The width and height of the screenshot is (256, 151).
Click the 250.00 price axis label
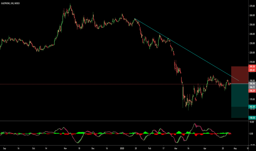point(252,24)
